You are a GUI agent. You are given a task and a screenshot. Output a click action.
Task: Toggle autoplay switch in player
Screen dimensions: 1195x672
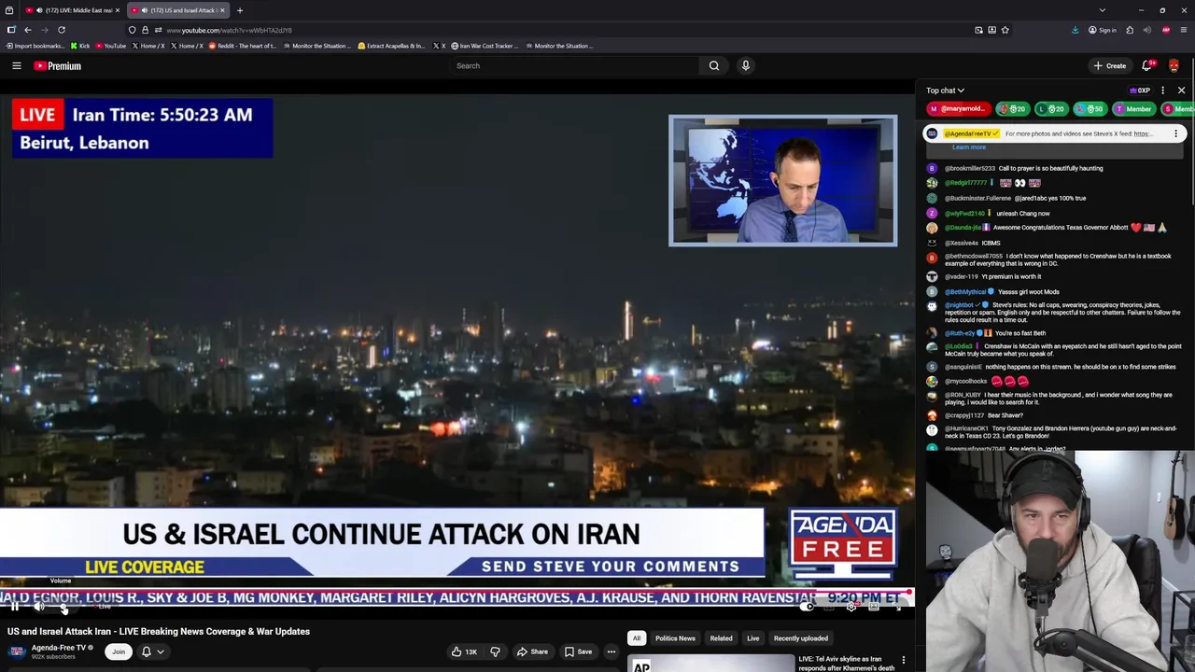pos(808,607)
